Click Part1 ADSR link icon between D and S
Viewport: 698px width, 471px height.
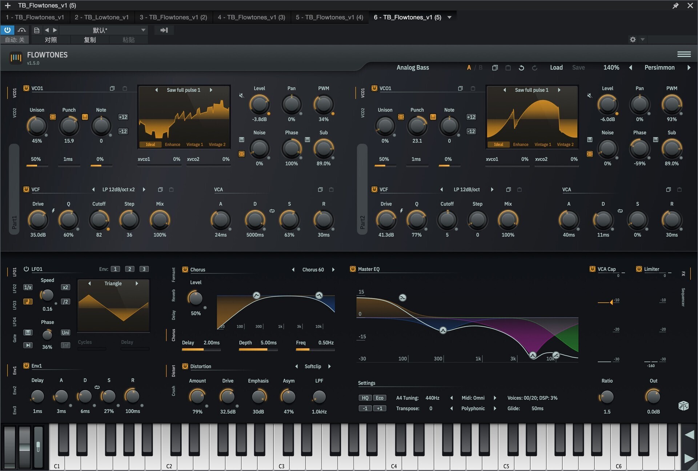click(x=272, y=211)
